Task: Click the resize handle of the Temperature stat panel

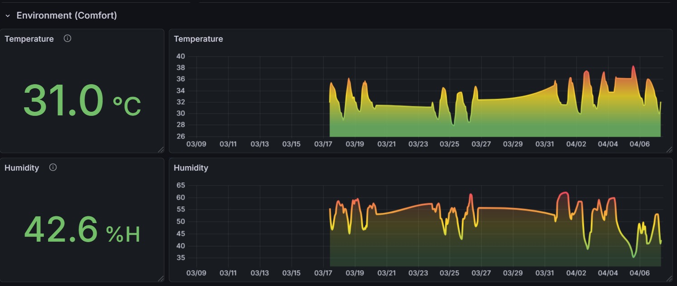Action: click(x=161, y=149)
